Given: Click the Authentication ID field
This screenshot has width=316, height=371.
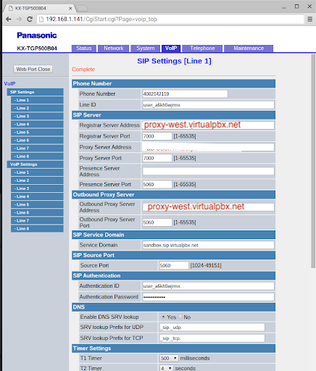Looking at the screenshot, I should [208, 286].
